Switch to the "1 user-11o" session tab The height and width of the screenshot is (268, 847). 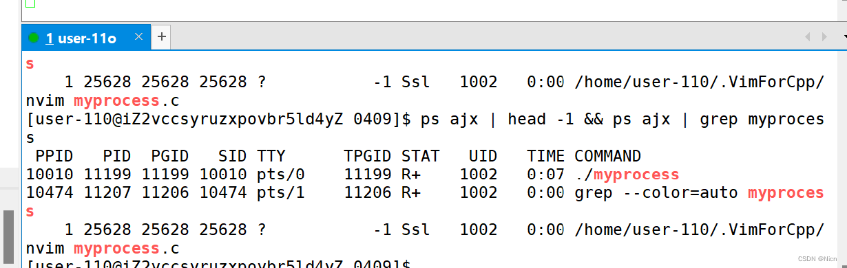click(86, 38)
